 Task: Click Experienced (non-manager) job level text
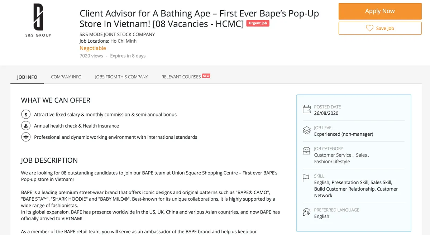coord(344,134)
